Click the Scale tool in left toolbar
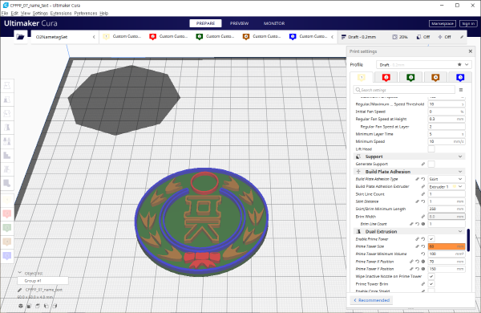Viewport: 481px width, 313px height. click(6, 100)
